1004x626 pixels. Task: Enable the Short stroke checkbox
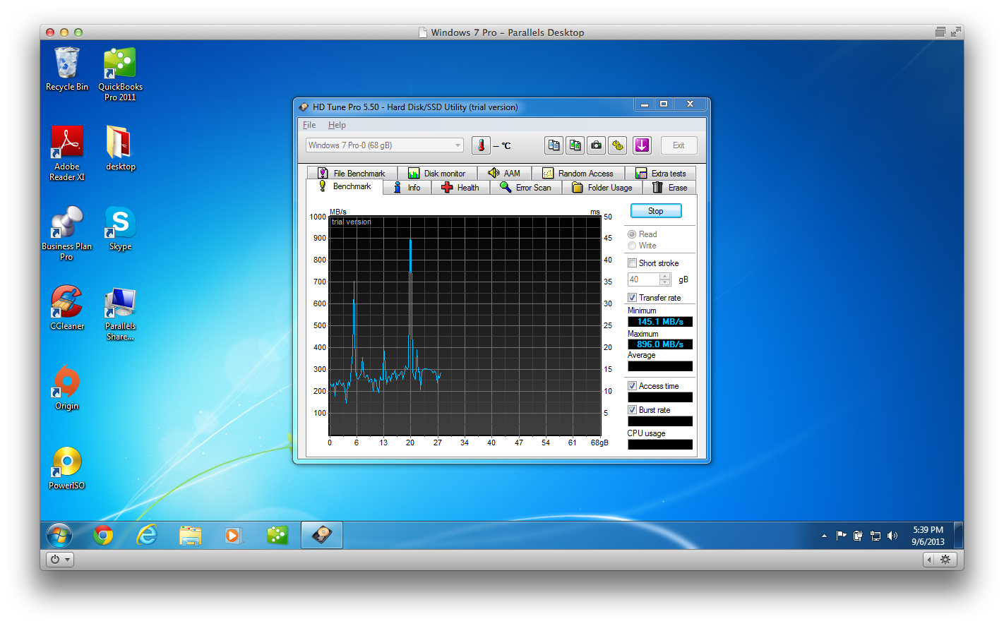(632, 263)
